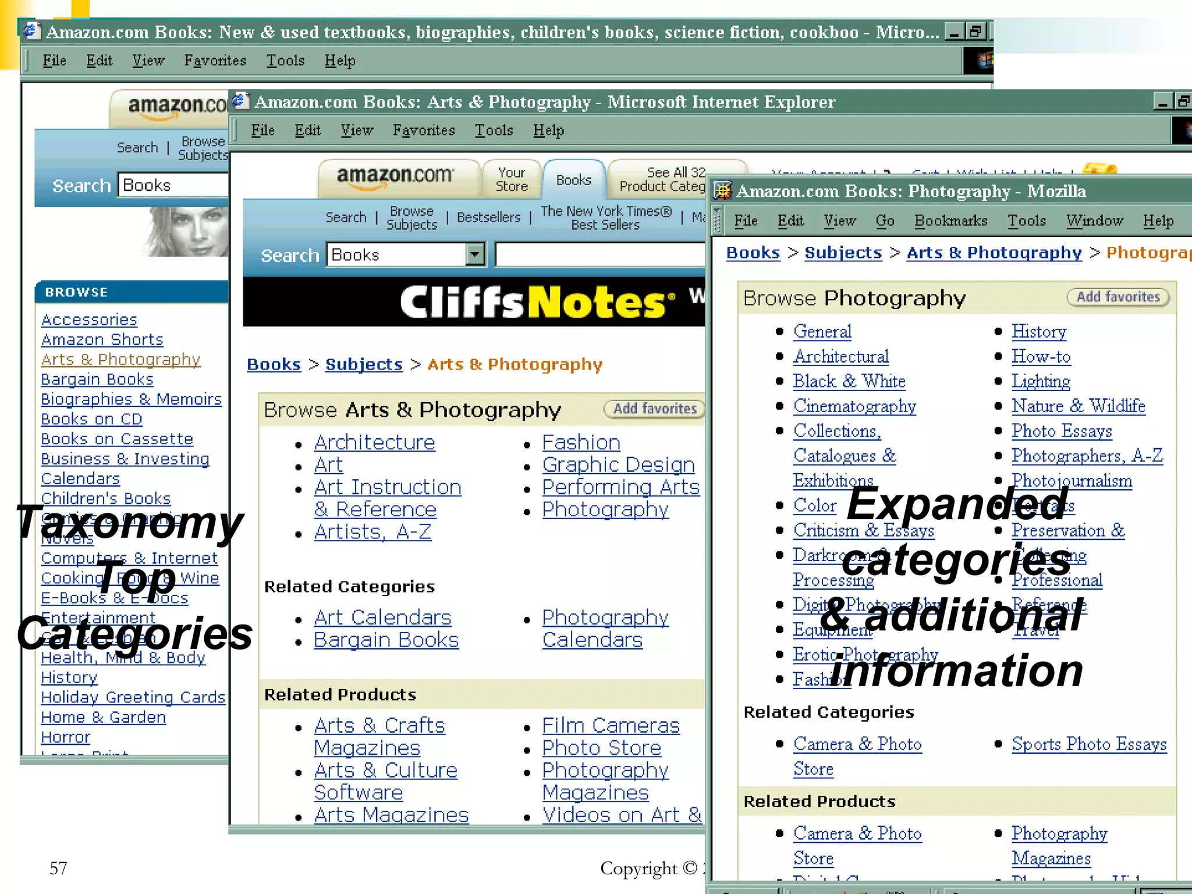Open the Art Calendars related category link
1192x894 pixels.
(382, 617)
